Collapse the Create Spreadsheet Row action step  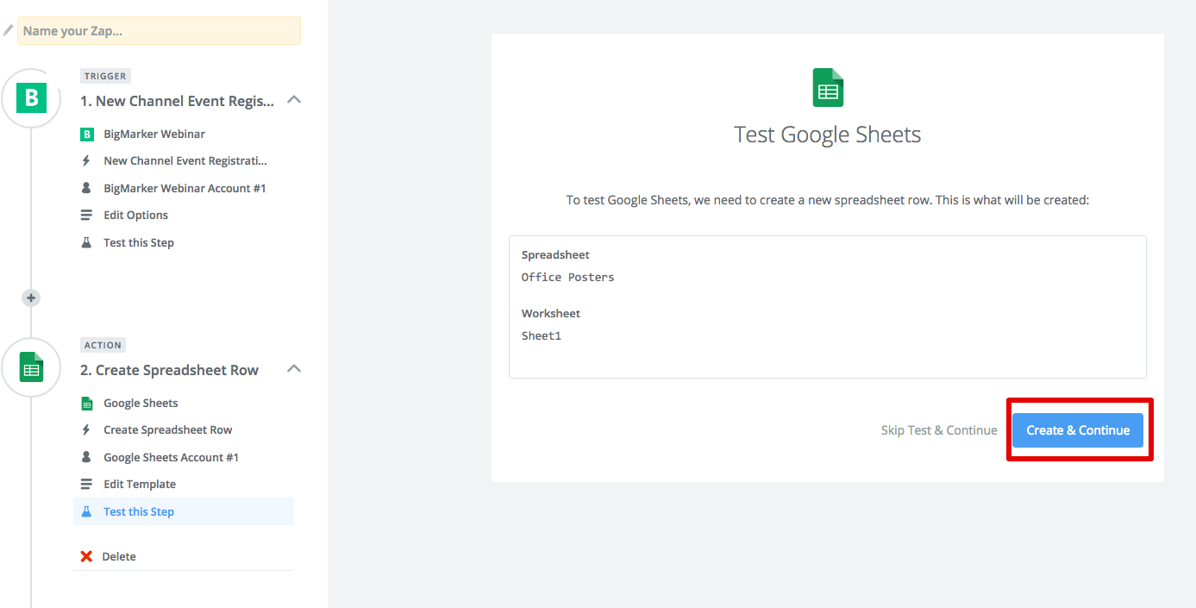tap(293, 369)
